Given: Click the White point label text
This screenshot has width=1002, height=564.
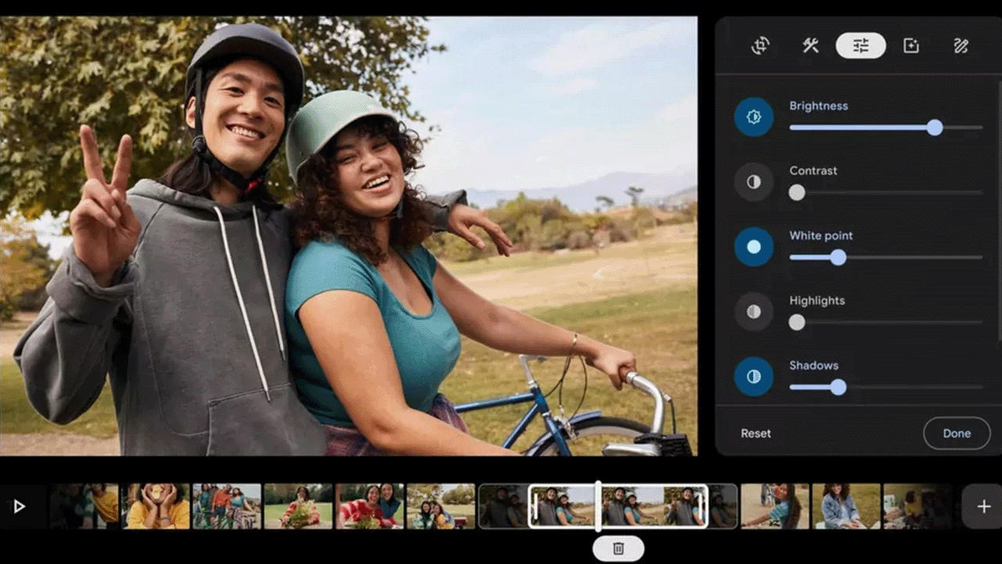Looking at the screenshot, I should (821, 236).
